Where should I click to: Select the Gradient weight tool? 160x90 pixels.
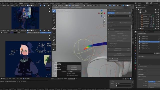[54, 23]
